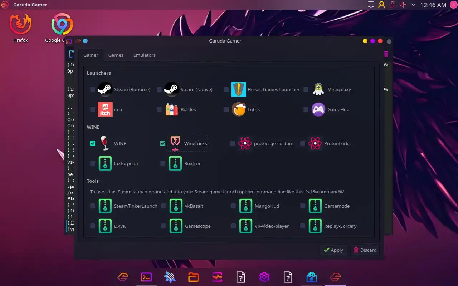Click the Garuda logo in top-left panel
Viewport: 458px width, 286px height.
tap(5, 5)
